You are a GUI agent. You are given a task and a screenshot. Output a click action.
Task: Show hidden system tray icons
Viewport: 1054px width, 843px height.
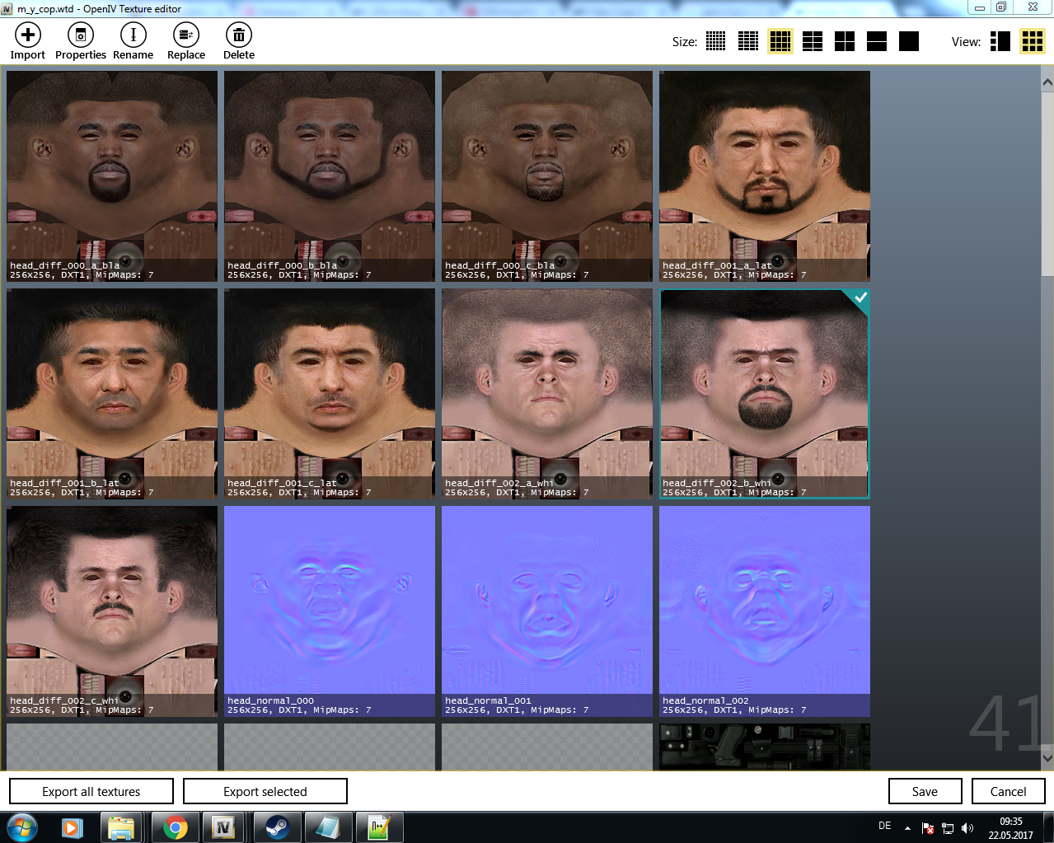click(907, 828)
